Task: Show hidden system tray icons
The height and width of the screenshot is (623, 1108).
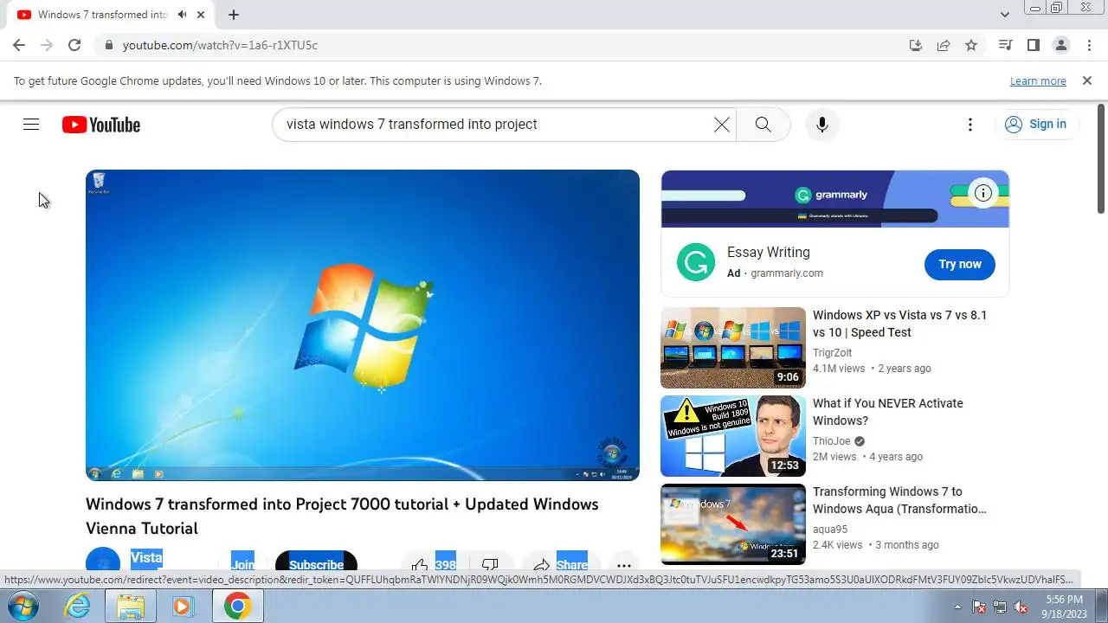Action: pos(957,607)
